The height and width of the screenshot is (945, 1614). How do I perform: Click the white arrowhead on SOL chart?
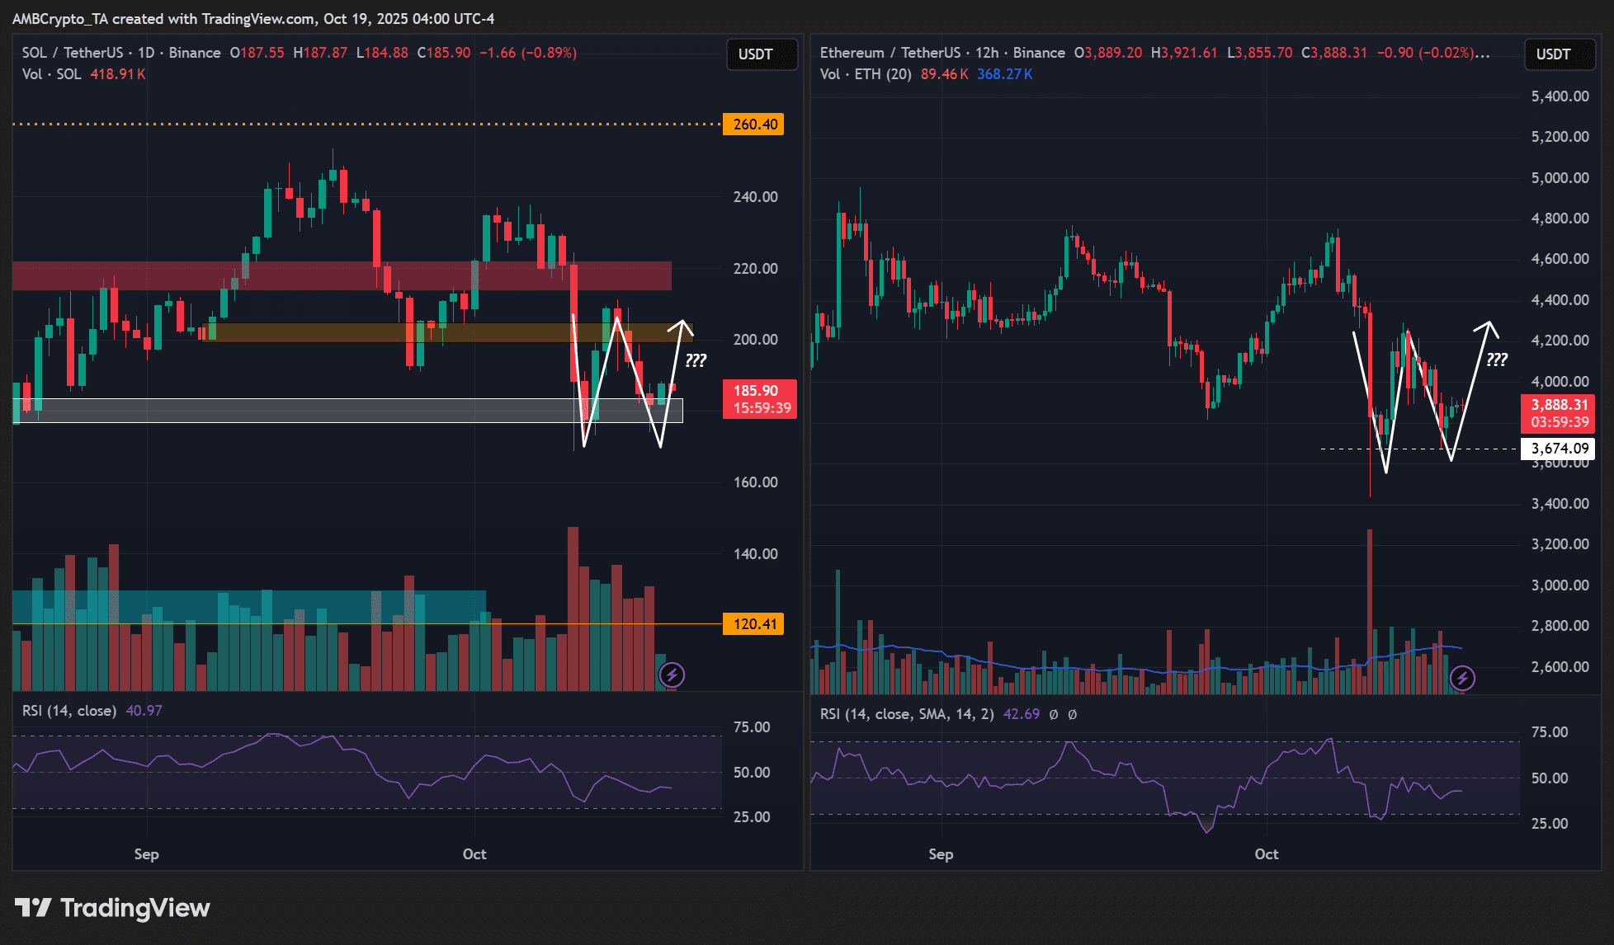(682, 326)
